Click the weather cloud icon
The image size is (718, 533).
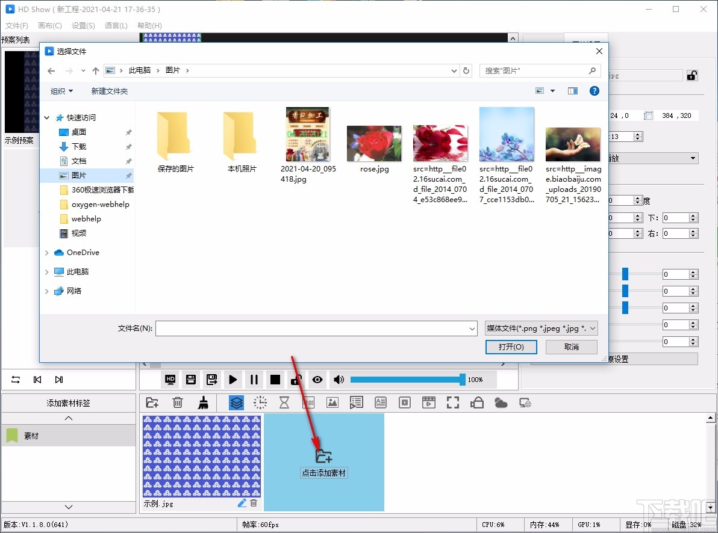coord(501,402)
